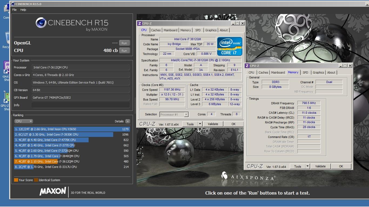The image size is (369, 207).
Task: Expand Tools arrow in the CPU tab window
Action: tap(200, 124)
